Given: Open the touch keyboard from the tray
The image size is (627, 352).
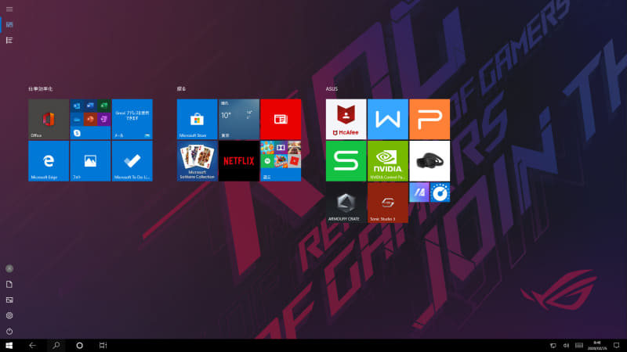Looking at the screenshot, I should pyautogui.click(x=579, y=346).
